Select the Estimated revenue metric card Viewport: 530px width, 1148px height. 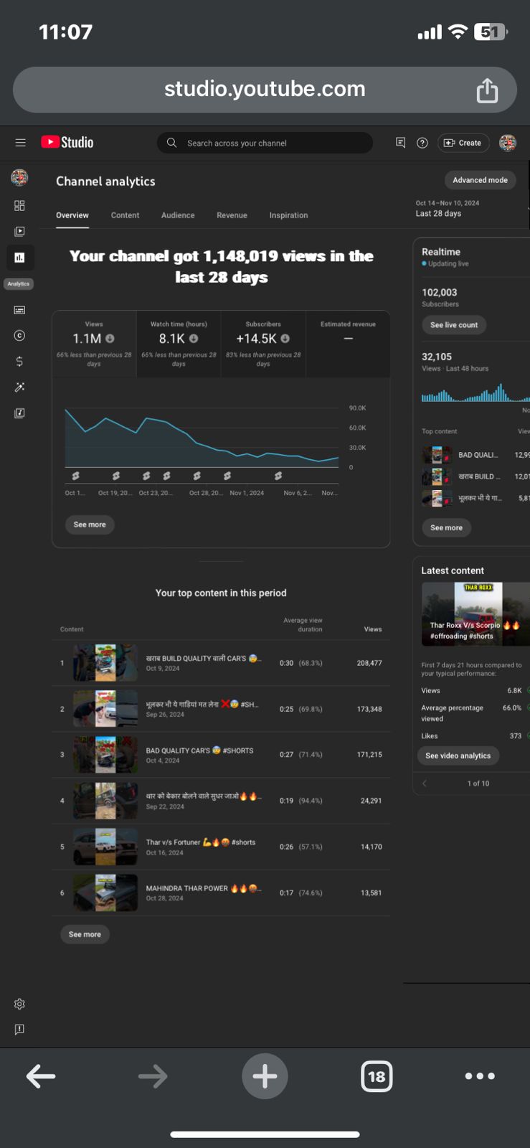(348, 344)
